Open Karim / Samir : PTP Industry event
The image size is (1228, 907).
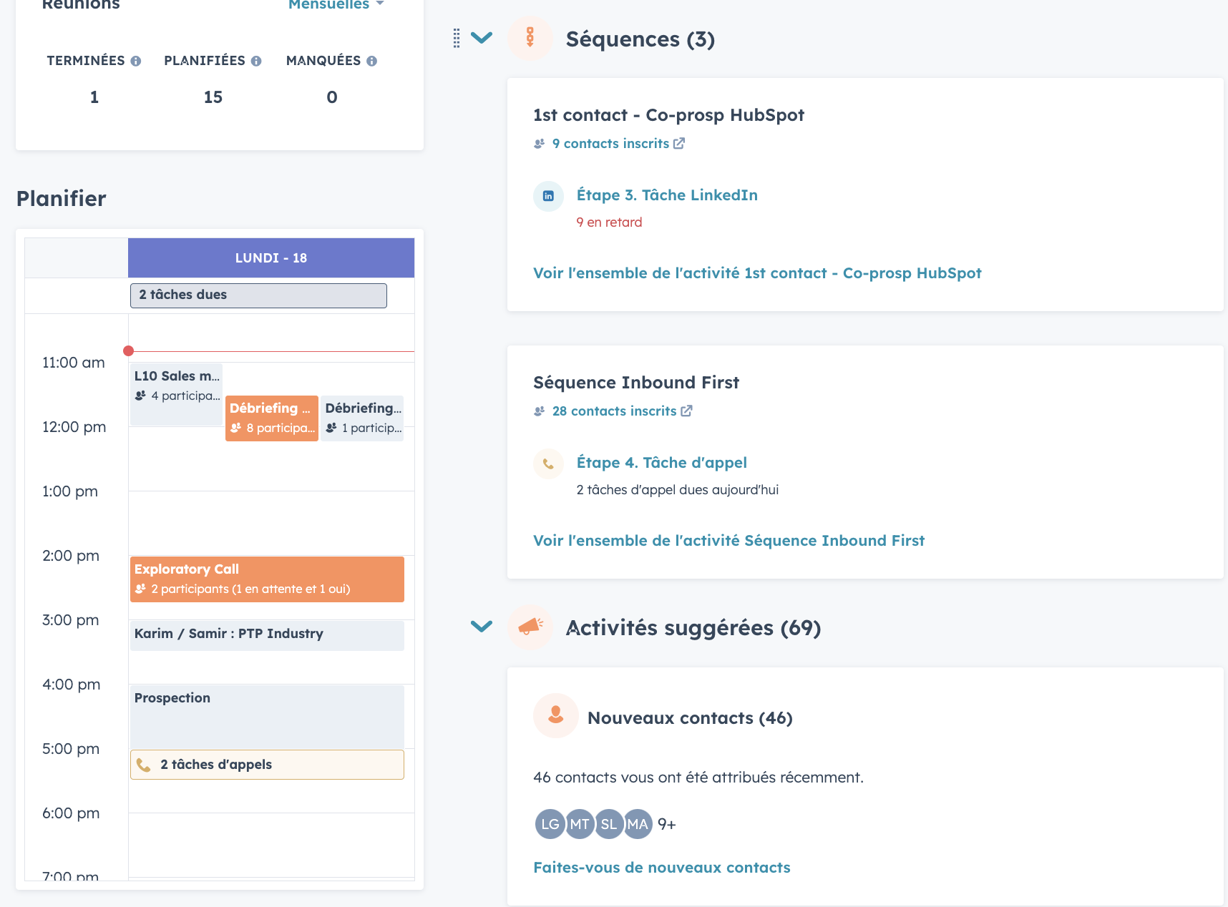pyautogui.click(x=267, y=635)
